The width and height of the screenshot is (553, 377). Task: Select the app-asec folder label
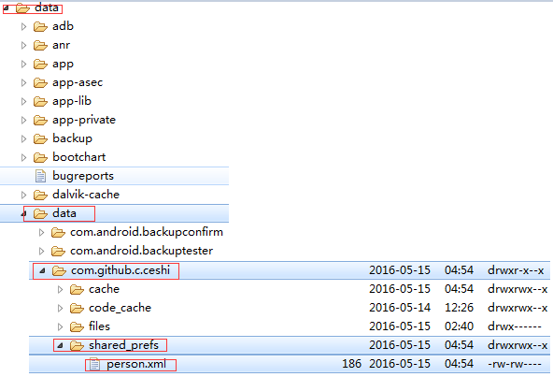click(78, 82)
